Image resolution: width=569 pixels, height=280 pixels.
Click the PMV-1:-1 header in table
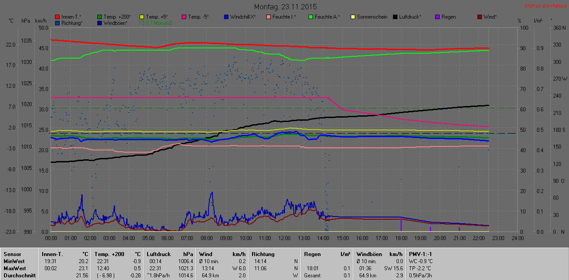(421, 254)
